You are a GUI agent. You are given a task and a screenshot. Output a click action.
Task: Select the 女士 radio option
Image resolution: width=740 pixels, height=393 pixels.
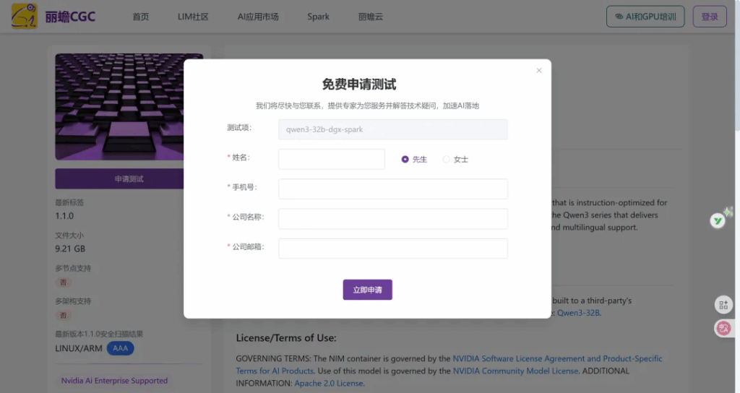click(x=447, y=159)
